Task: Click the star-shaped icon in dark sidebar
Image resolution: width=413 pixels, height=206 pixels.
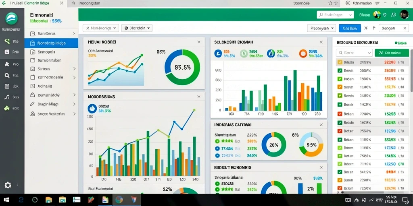Action: point(7,64)
